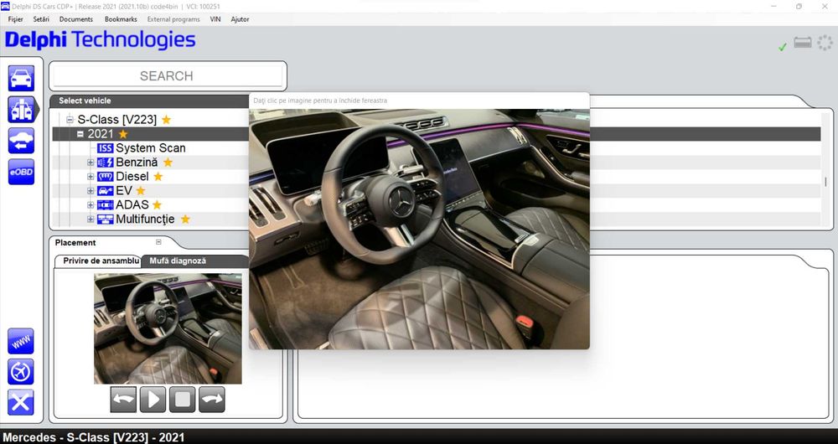The height and width of the screenshot is (444, 838).
Task: Expand the EV node
Action: coord(91,191)
